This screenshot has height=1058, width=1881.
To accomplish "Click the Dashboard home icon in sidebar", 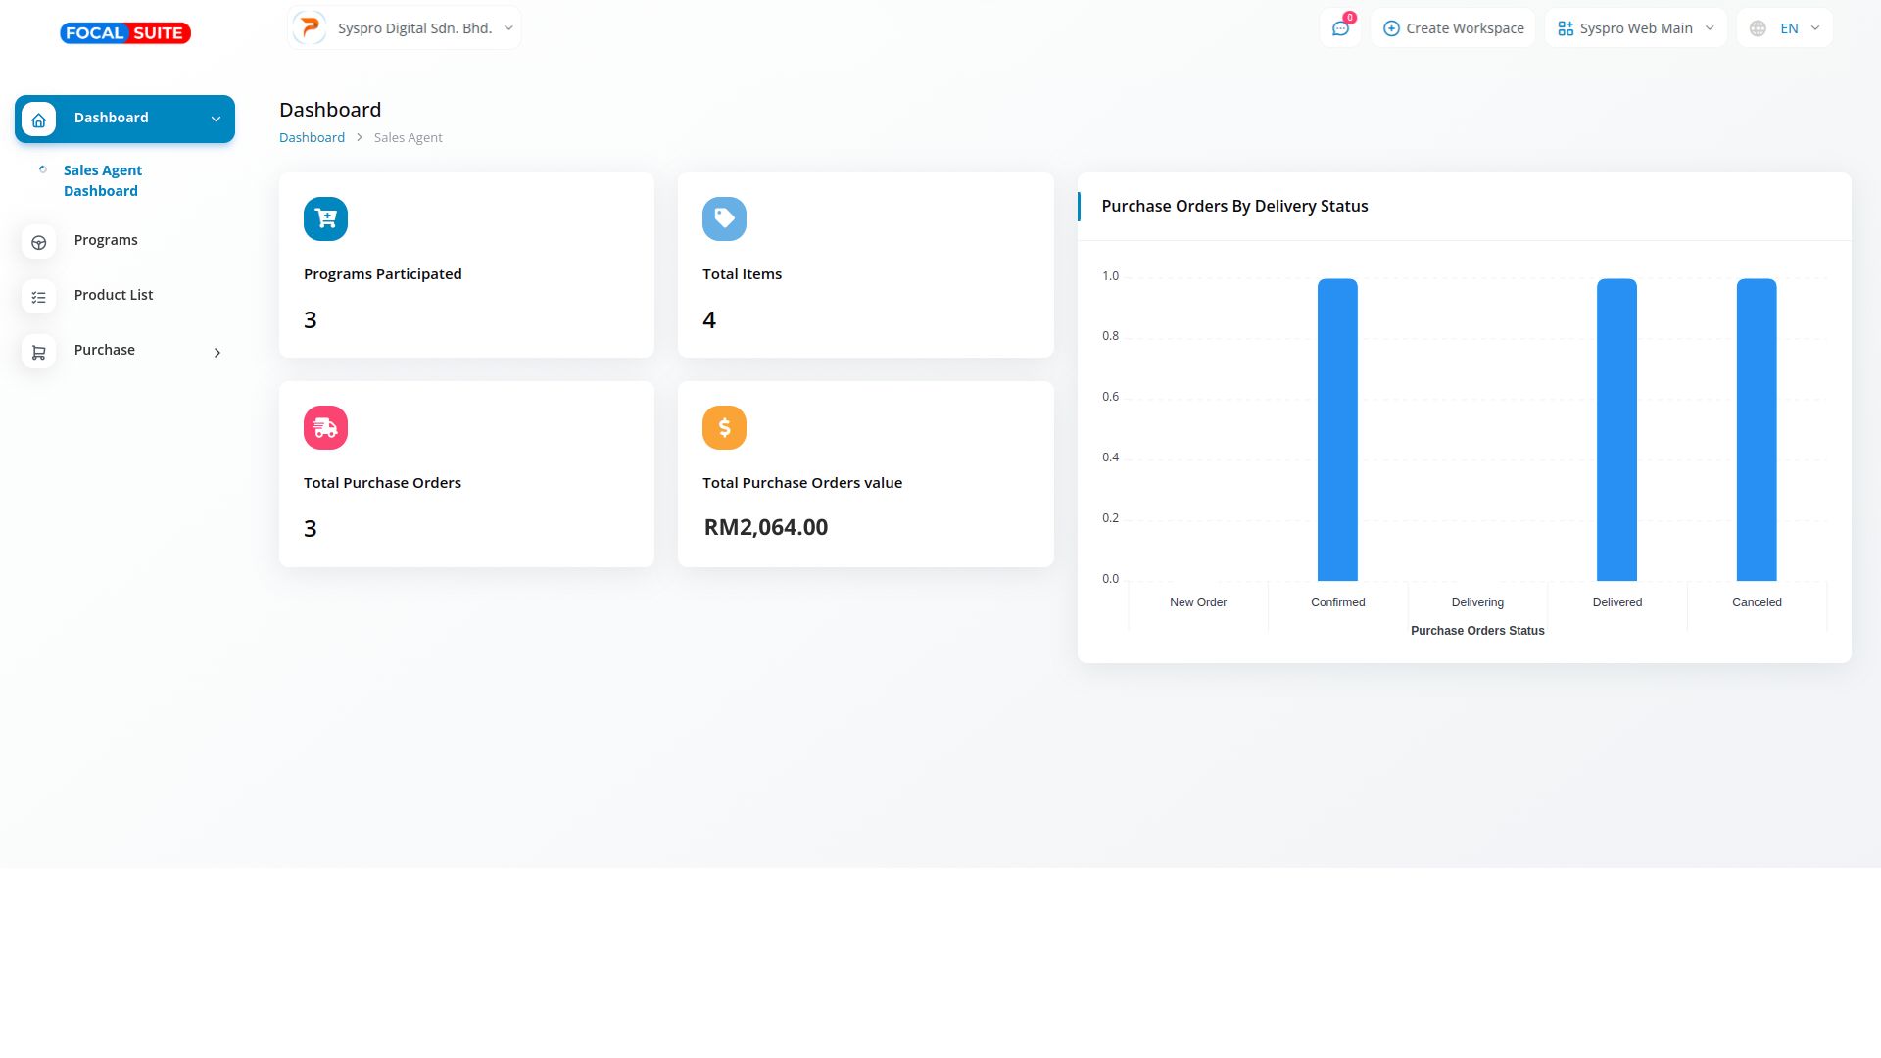I will click(38, 120).
